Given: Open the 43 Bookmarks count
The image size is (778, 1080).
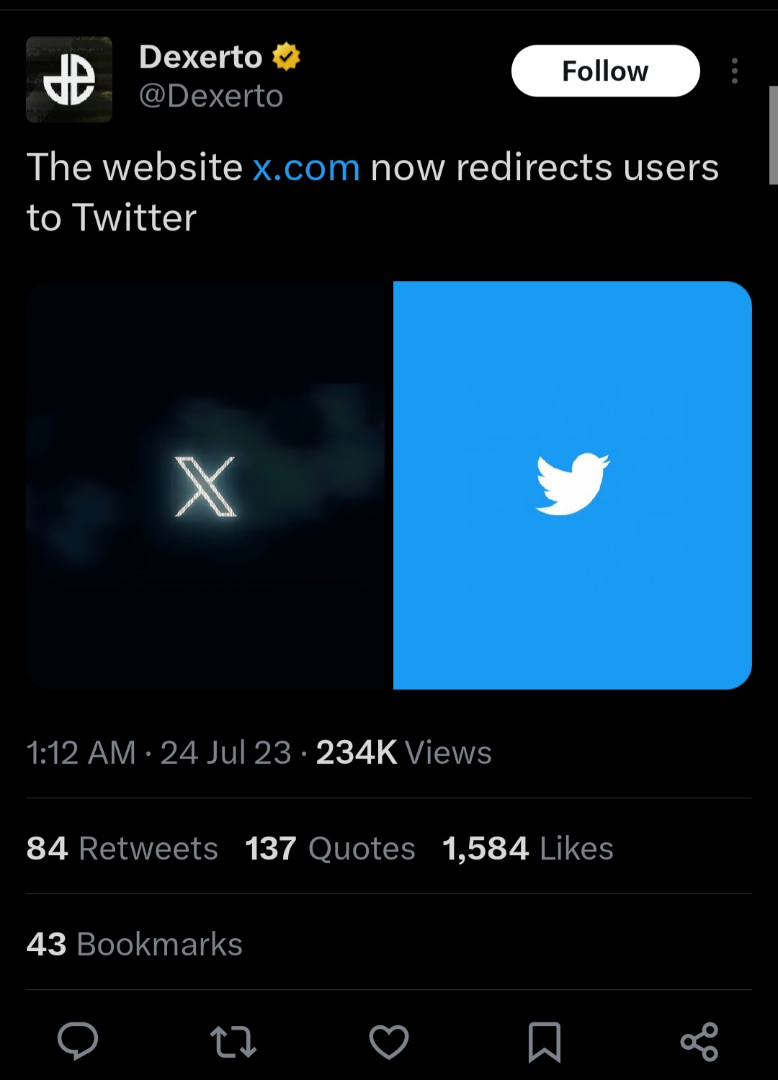Looking at the screenshot, I should [134, 945].
